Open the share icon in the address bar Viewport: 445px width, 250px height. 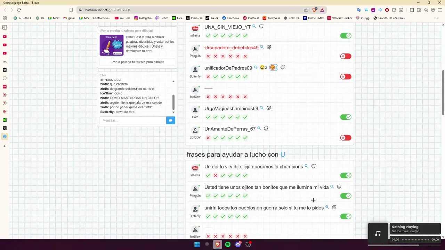pos(306,10)
